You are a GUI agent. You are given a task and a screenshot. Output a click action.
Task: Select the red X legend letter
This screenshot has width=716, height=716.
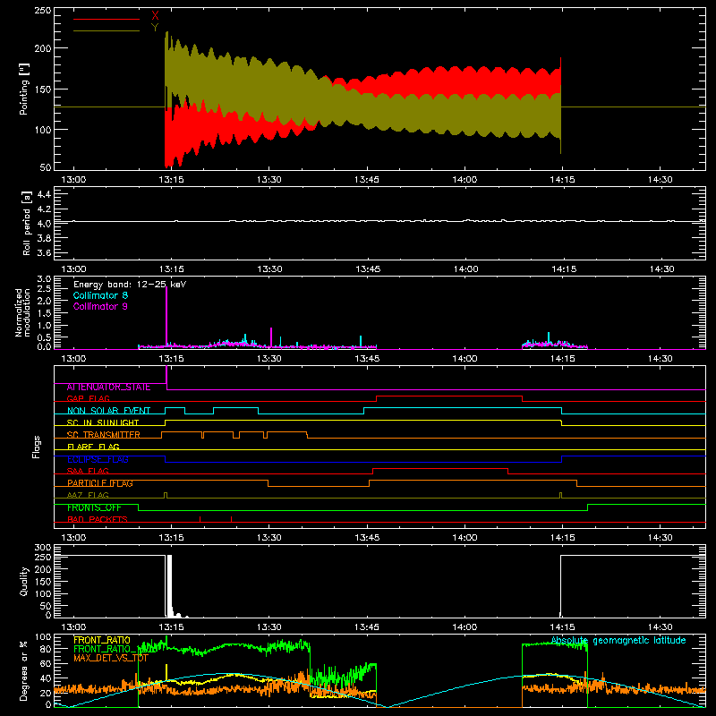[155, 16]
